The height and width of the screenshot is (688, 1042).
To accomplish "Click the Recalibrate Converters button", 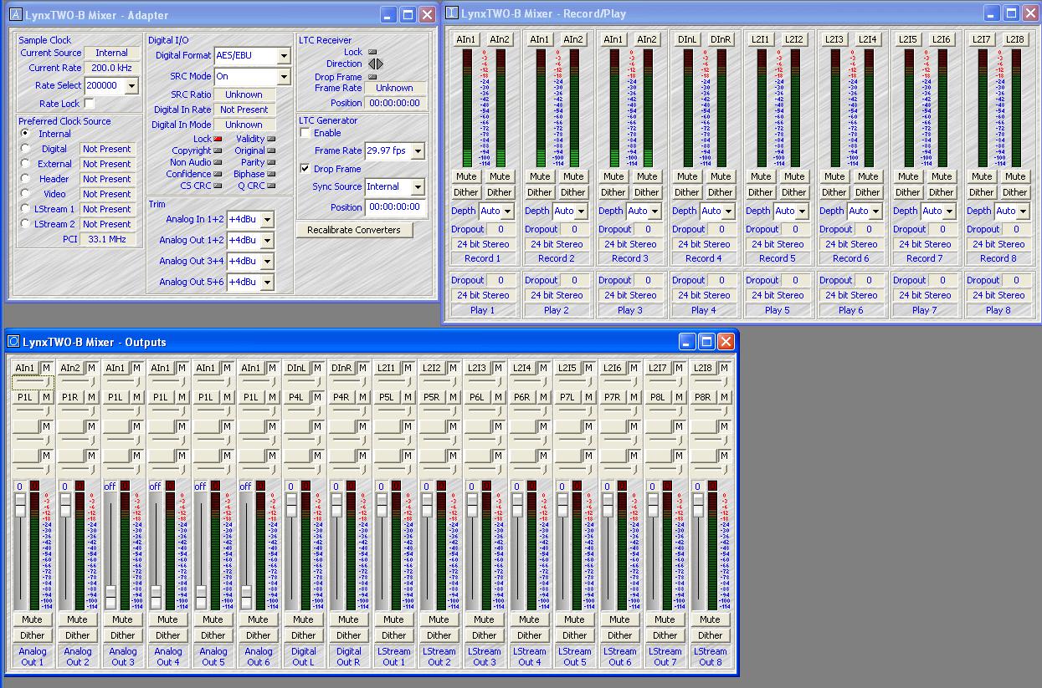I will 354,230.
